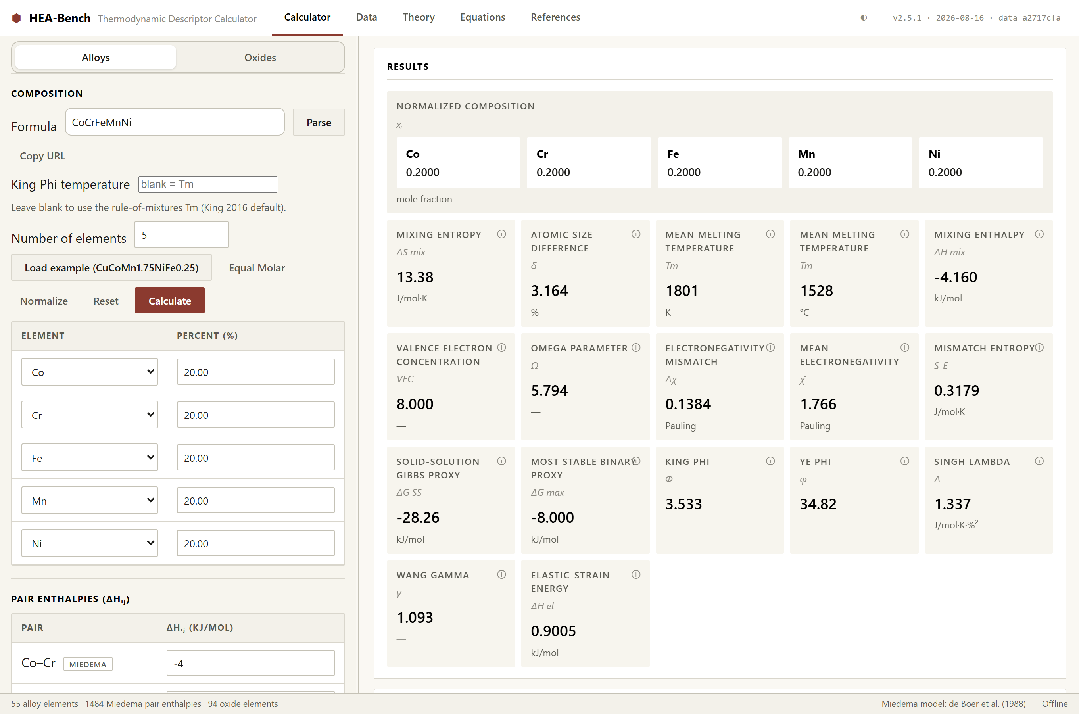Screen dimensions: 1079x714
Task: Open info icon for Solid-Solution Gibbs Proxy
Action: tap(501, 461)
